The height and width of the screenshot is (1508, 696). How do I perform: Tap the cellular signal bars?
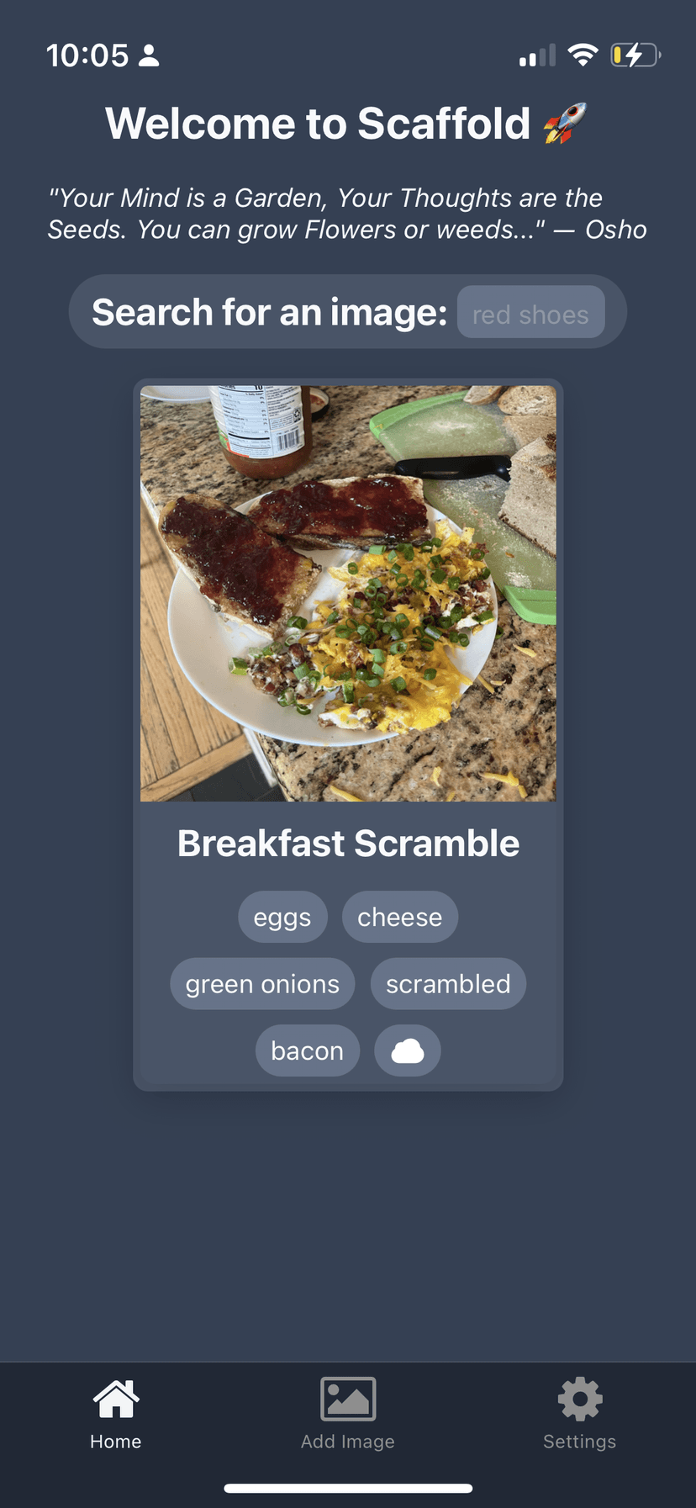(x=537, y=56)
